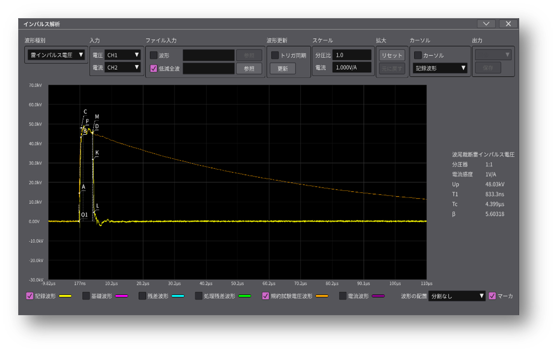
Task: Collapse panel with title bar chevron
Action: point(486,24)
